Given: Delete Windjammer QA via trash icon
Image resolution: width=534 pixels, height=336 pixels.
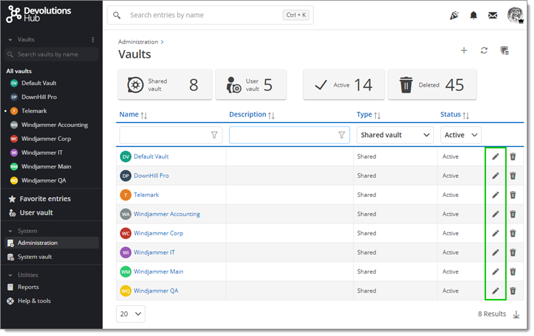Looking at the screenshot, I should (512, 291).
